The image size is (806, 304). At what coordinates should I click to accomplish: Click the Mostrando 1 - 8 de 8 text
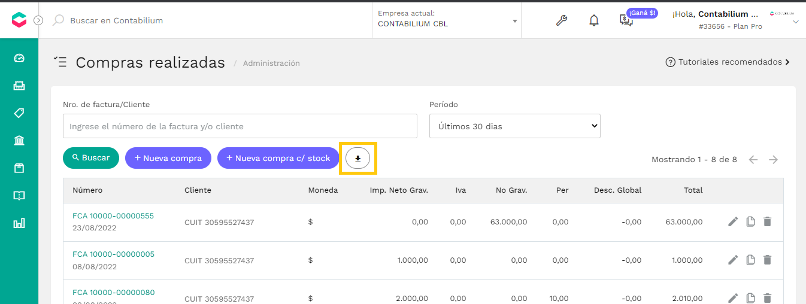tap(694, 160)
